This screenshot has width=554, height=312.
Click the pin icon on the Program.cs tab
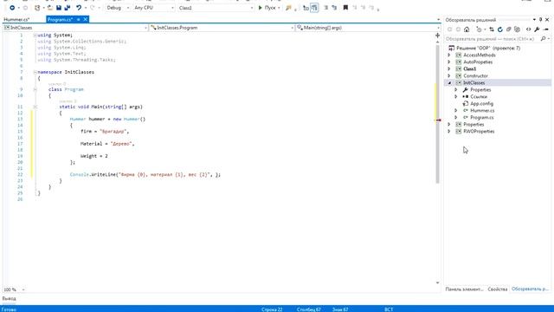[x=79, y=19]
